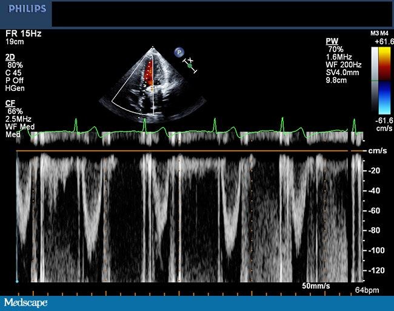The width and height of the screenshot is (394, 311).
Task: Select the grayscale map bar
Action: click(x=375, y=79)
